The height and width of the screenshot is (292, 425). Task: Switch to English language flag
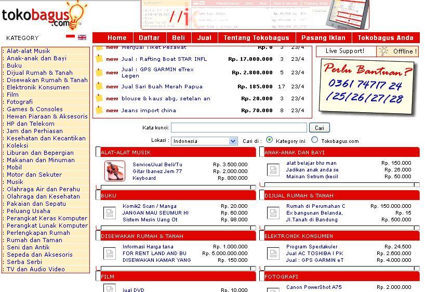point(82,37)
